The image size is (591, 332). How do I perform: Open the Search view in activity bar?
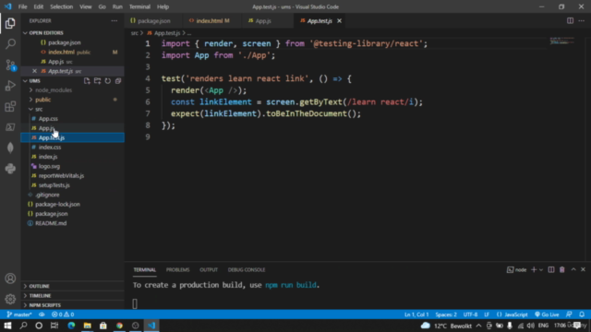[10, 44]
